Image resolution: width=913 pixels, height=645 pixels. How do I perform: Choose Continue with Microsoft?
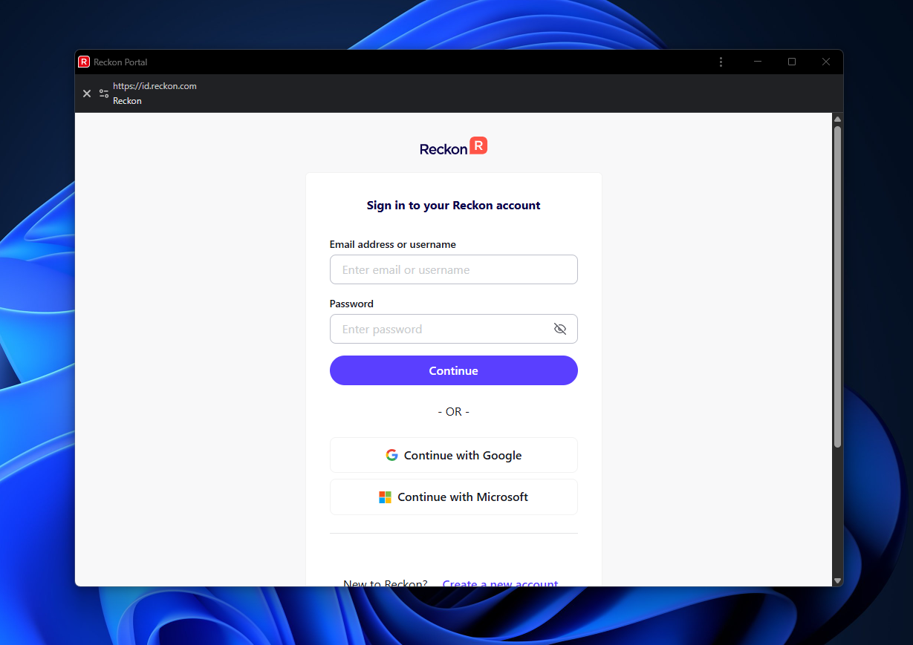click(454, 497)
